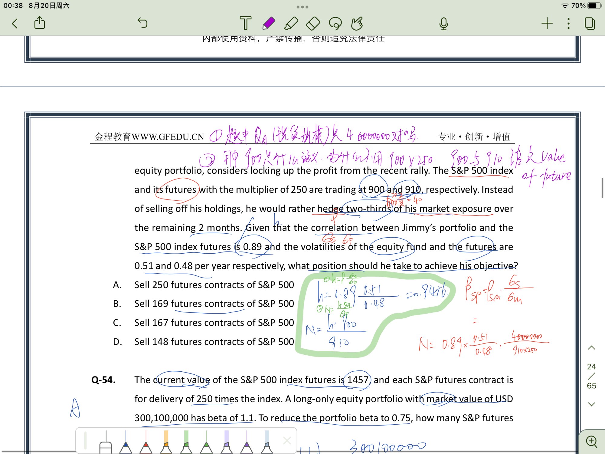
Task: Open the page thumbnails overview
Action: (x=590, y=23)
